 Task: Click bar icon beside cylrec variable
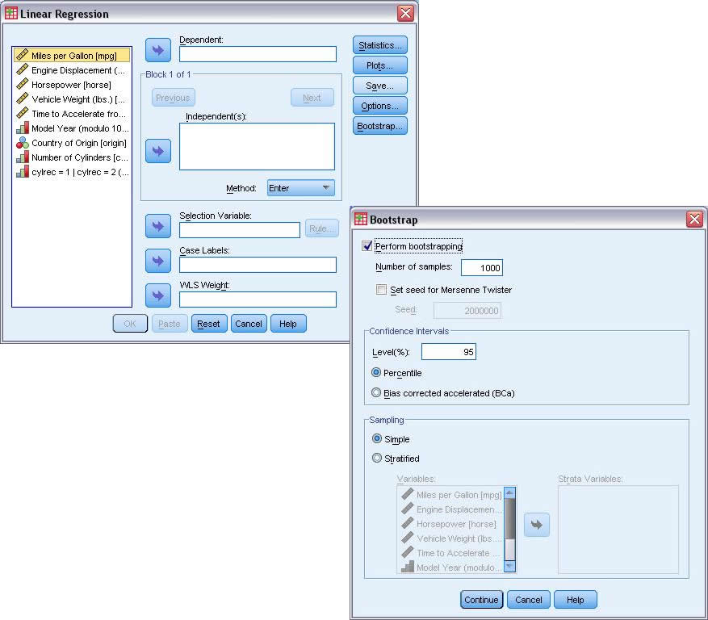pyautogui.click(x=22, y=172)
